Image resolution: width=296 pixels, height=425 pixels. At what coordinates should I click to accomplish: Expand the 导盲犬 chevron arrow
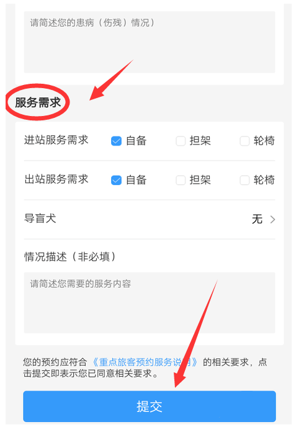coord(272,219)
